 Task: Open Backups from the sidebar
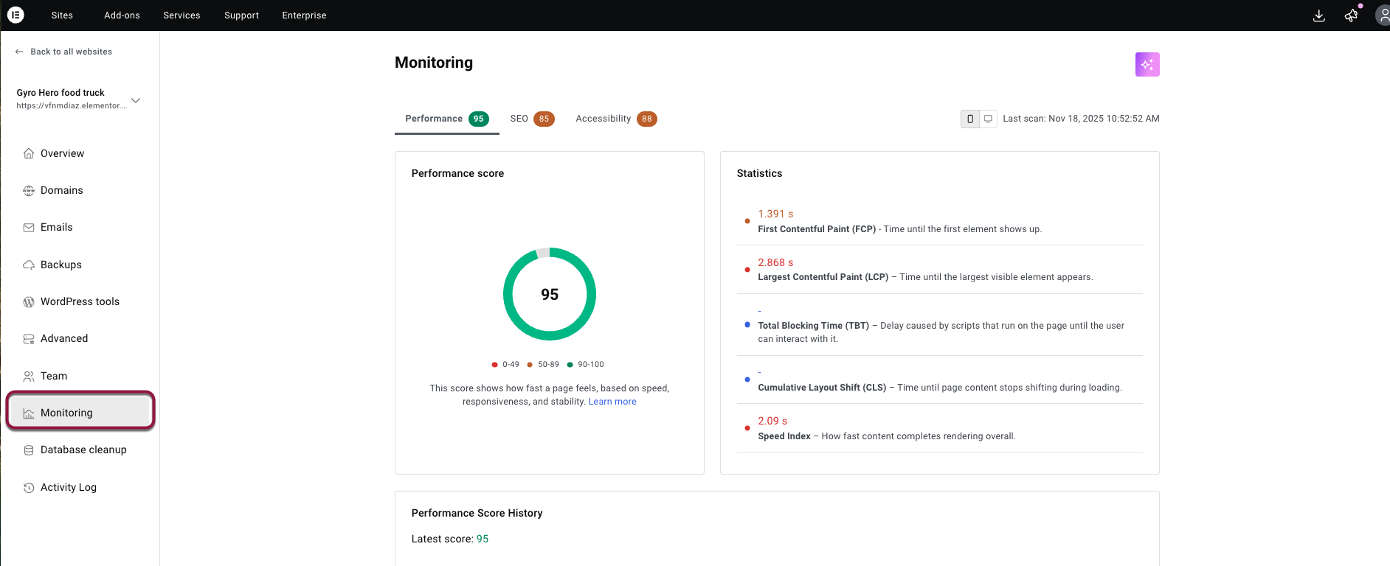pos(60,265)
